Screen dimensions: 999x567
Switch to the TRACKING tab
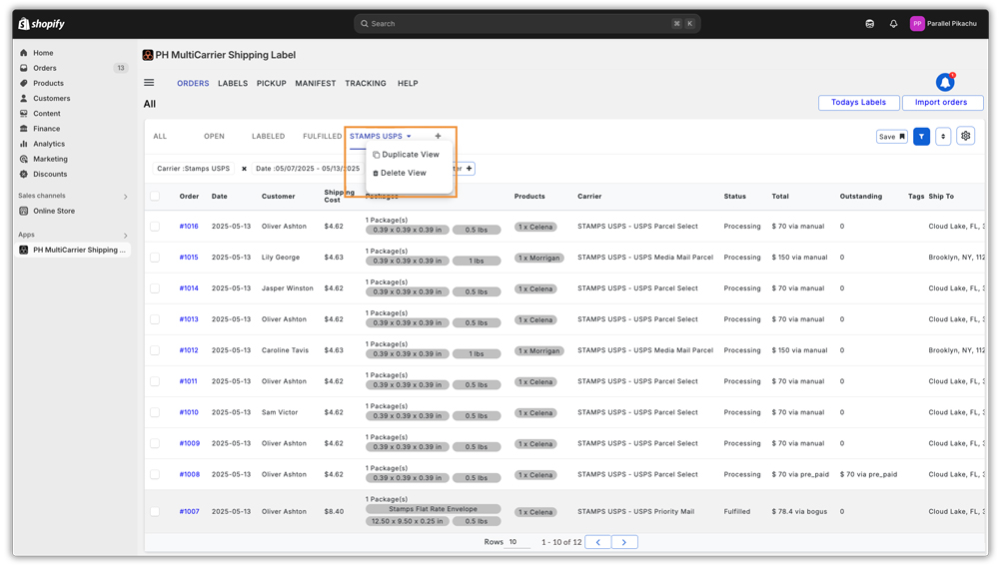(366, 84)
